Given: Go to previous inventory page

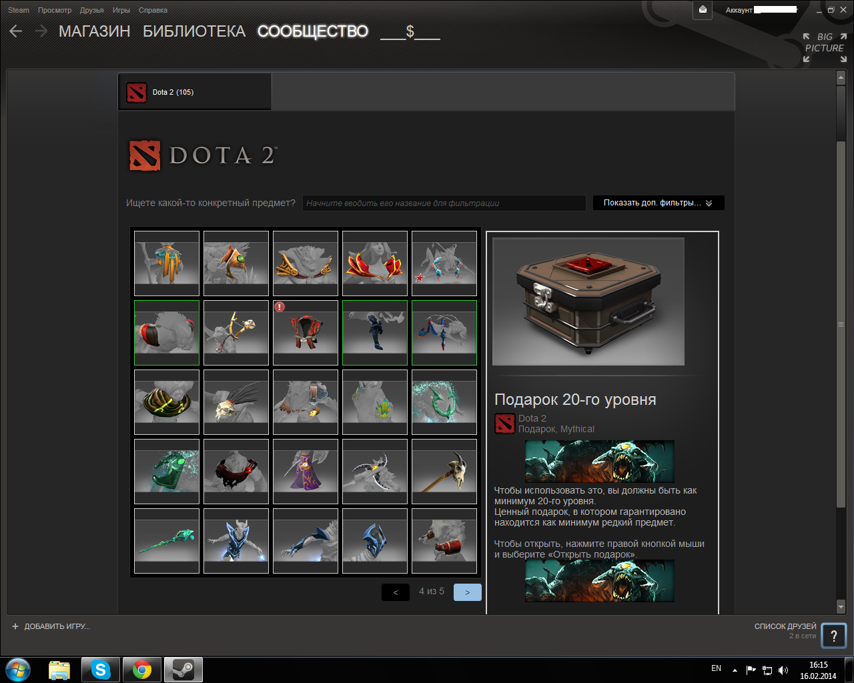Looking at the screenshot, I should pyautogui.click(x=396, y=592).
